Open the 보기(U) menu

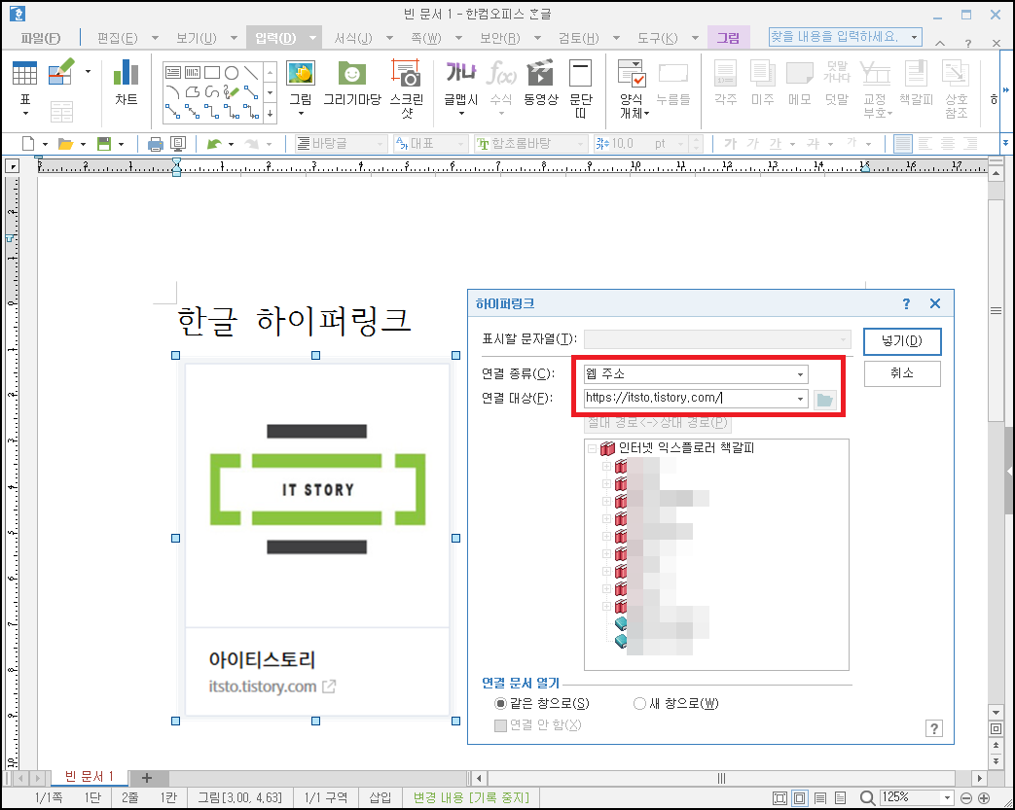tap(197, 38)
